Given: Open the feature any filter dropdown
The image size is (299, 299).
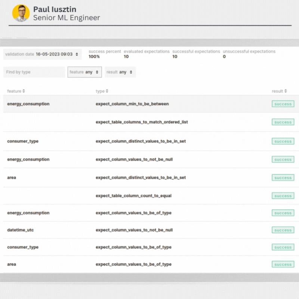Looking at the screenshot, I should (x=84, y=72).
